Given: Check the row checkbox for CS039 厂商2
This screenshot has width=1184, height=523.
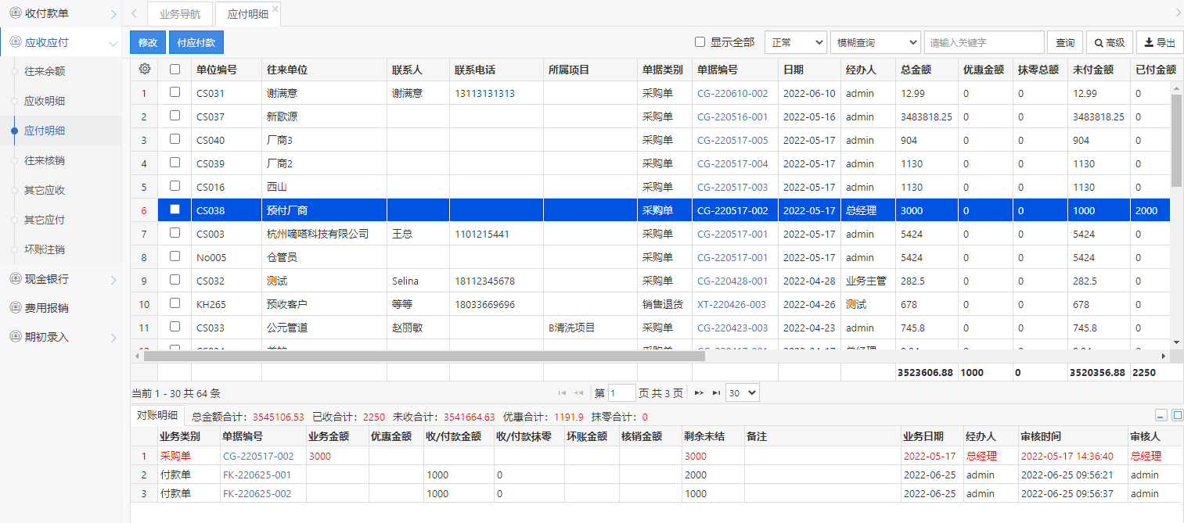Looking at the screenshot, I should (175, 163).
